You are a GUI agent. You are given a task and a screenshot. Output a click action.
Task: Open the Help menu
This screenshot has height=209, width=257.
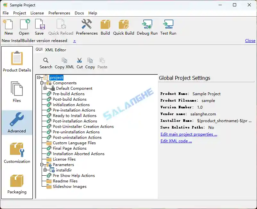[x=93, y=13]
